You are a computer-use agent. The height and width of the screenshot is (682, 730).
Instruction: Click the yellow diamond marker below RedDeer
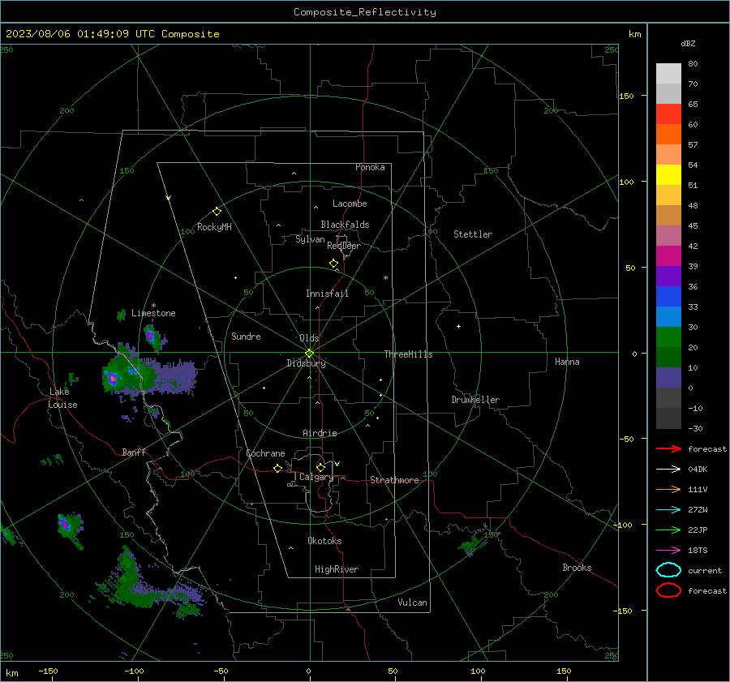[334, 264]
